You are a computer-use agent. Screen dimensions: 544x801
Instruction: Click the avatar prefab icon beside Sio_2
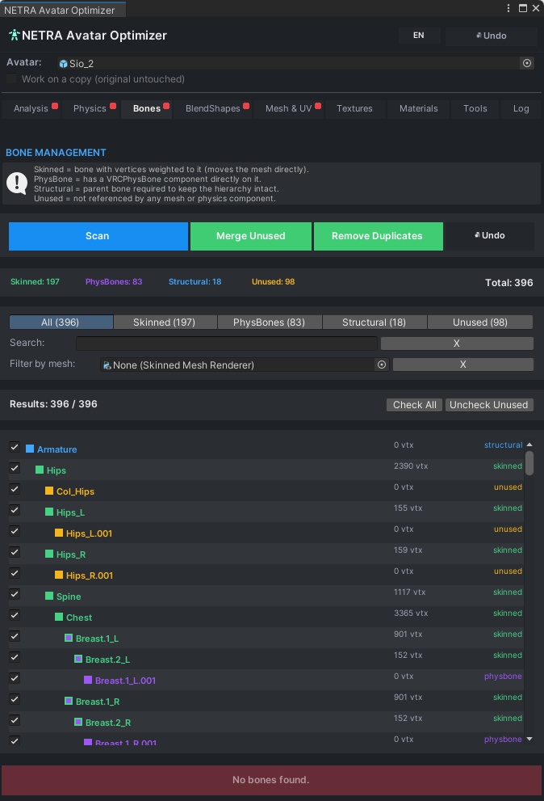click(x=62, y=63)
